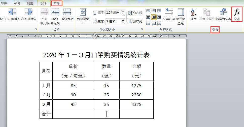Select Align Bottom Center alignment icon
The width and height of the screenshot is (244, 127).
(154, 23)
